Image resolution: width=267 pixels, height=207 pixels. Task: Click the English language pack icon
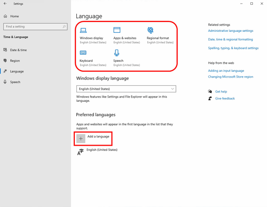pos(81,152)
